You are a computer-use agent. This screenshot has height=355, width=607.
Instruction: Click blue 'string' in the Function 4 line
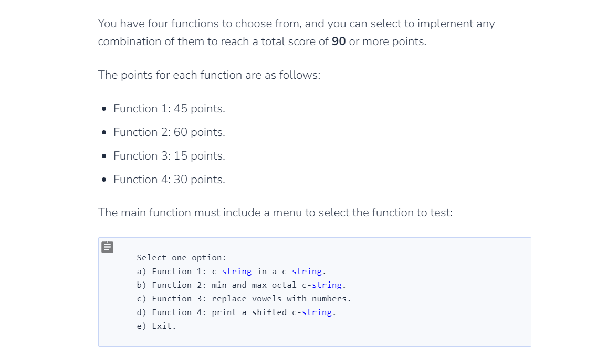click(317, 312)
